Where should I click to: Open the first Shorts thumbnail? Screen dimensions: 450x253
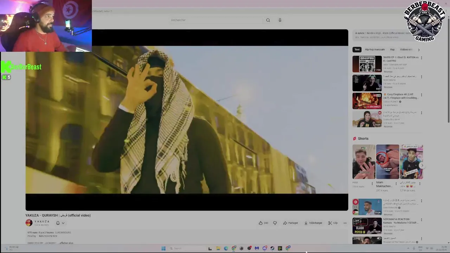364,162
